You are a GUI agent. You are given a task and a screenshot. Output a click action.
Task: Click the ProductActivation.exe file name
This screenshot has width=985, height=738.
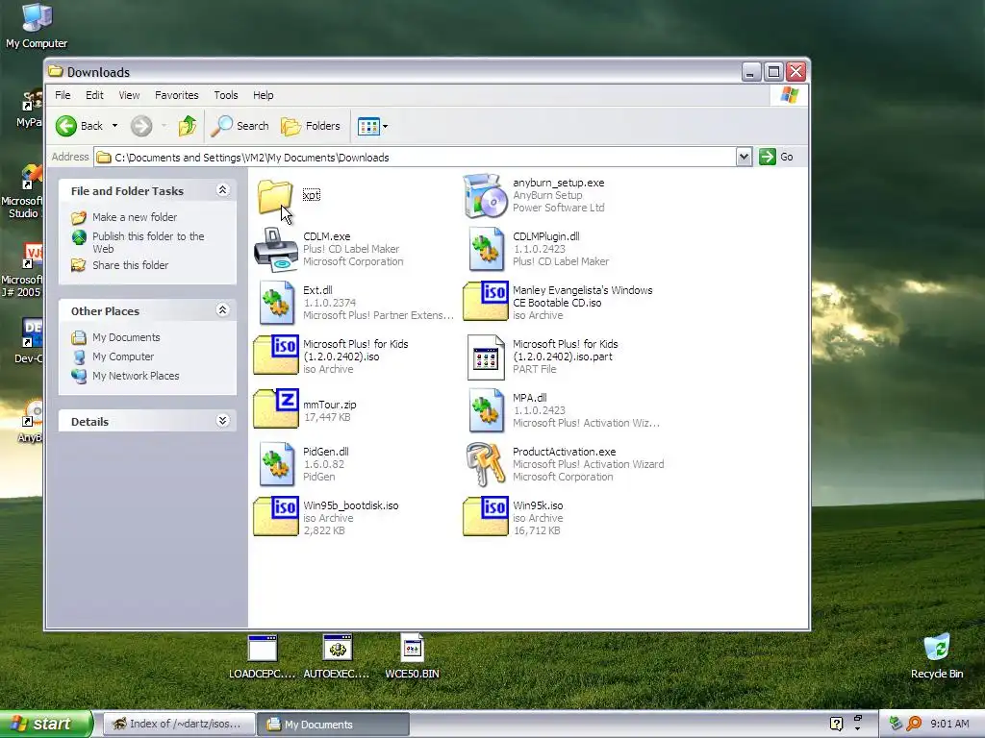564,452
